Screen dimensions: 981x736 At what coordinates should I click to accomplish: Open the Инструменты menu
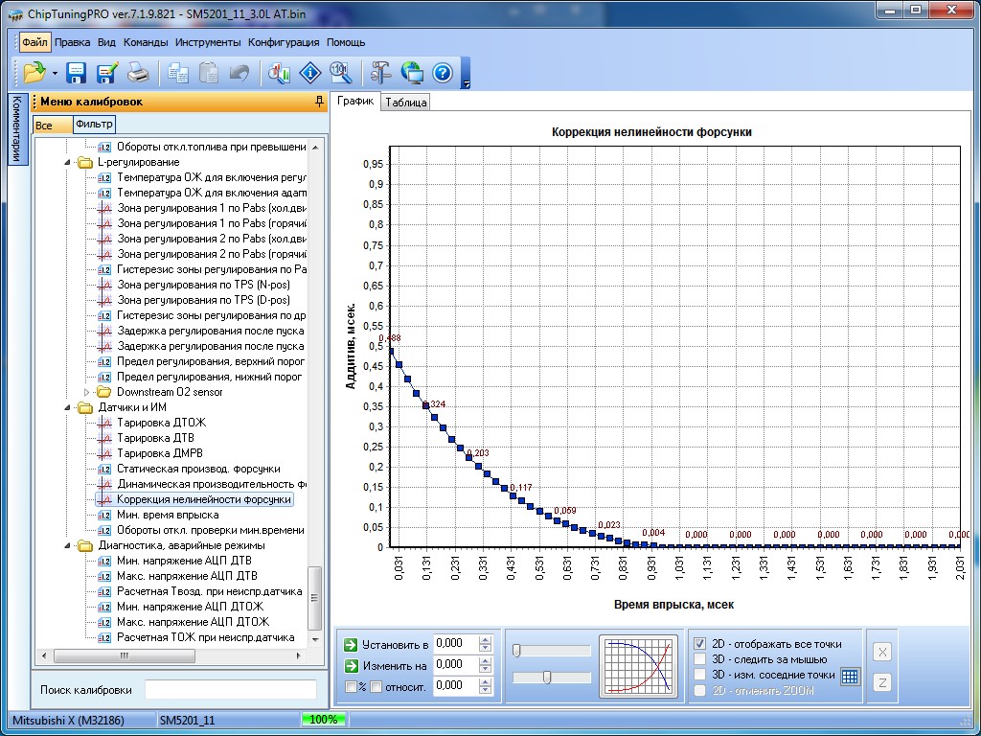coord(208,42)
